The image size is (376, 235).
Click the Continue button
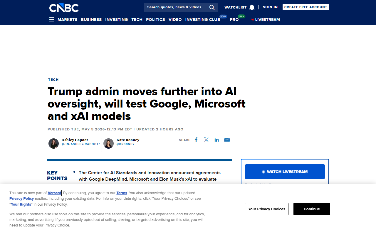click(312, 209)
